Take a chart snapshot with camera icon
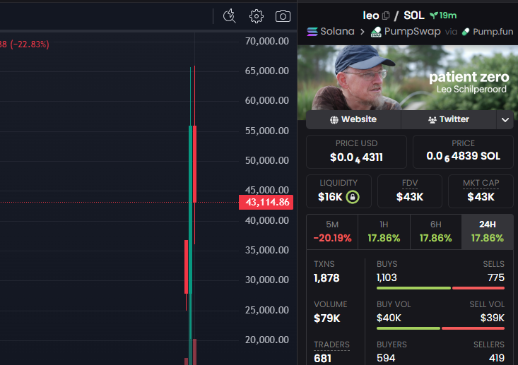The width and height of the screenshot is (518, 365). click(283, 16)
